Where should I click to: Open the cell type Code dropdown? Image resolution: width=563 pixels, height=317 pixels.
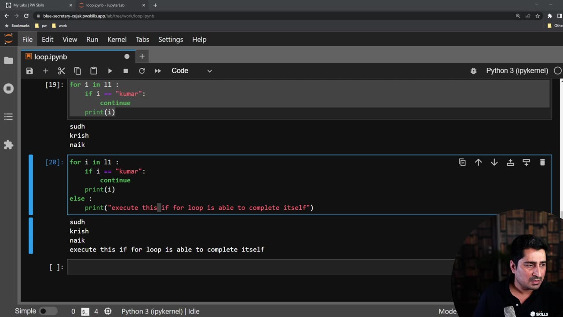[192, 71]
